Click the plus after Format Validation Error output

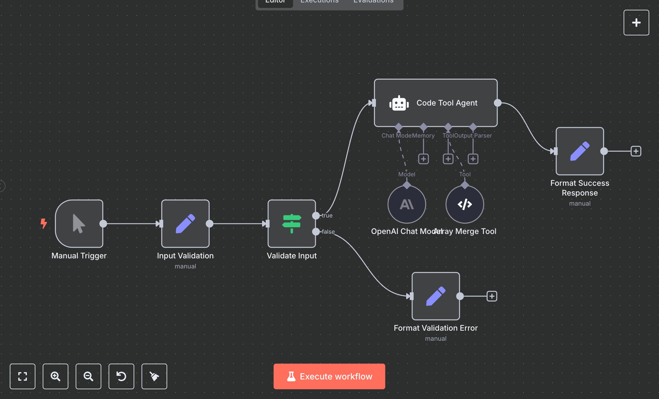point(492,296)
